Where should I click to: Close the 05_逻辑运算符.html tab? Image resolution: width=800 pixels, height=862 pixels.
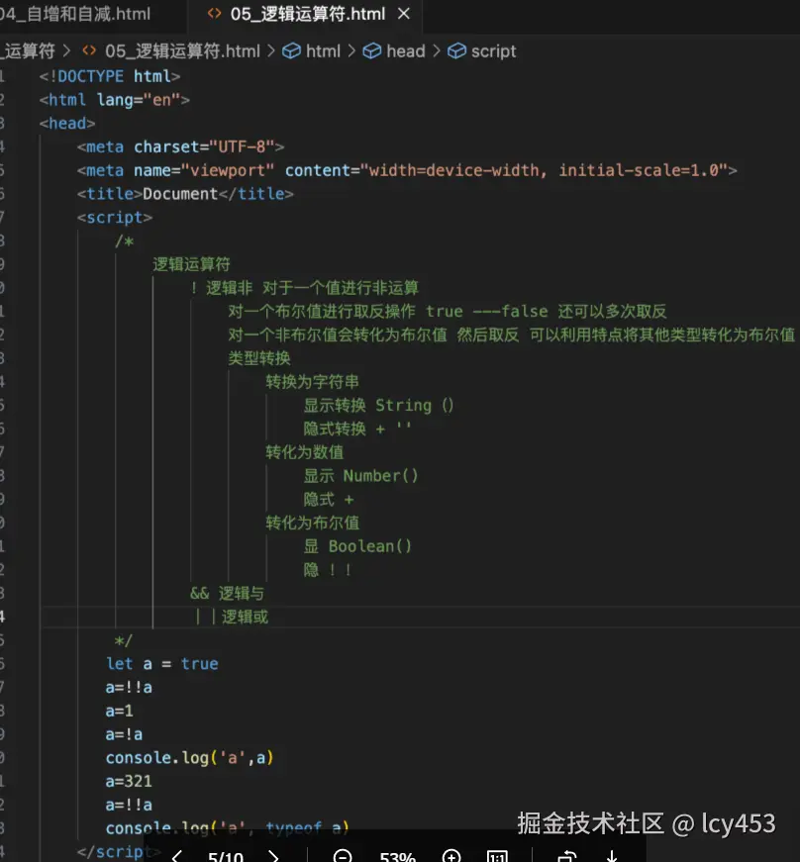point(404,14)
